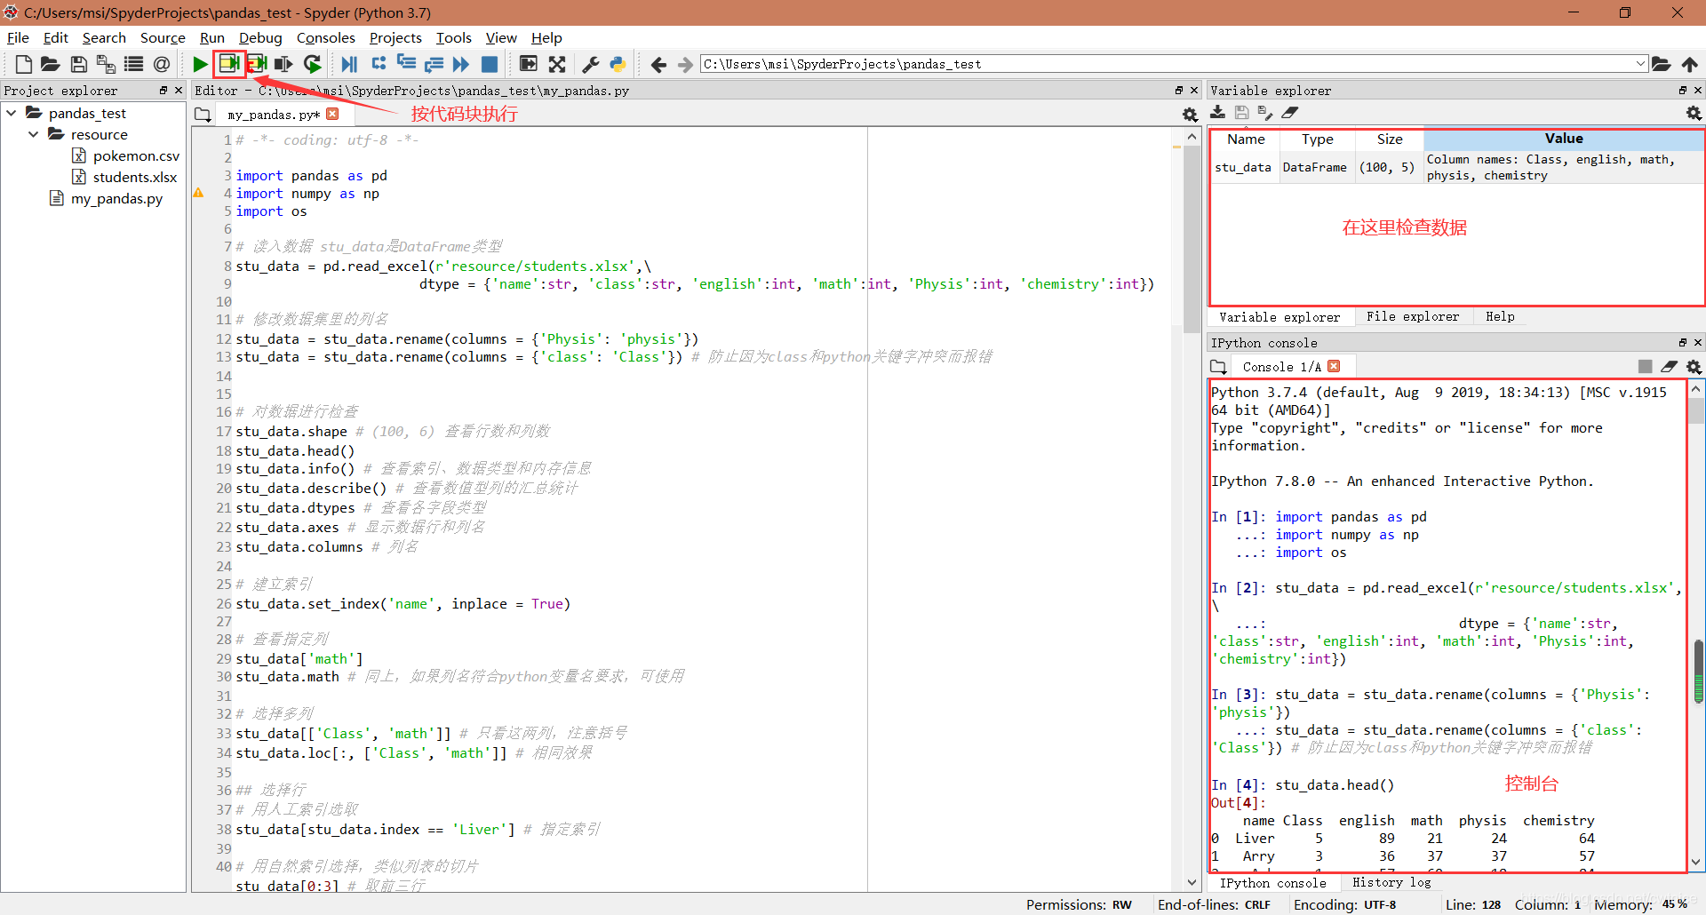Undock the IPython console pane
1706x915 pixels.
1682,343
